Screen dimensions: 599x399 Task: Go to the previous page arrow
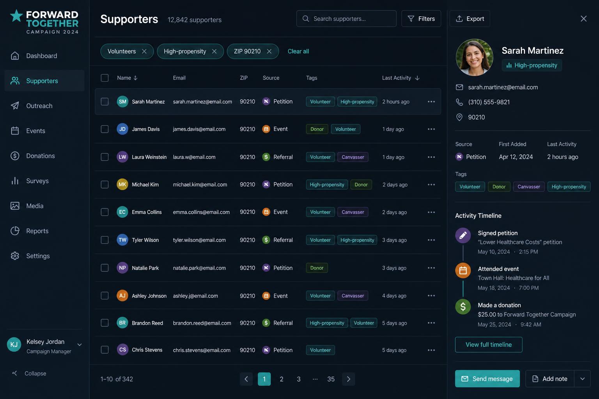click(246, 379)
